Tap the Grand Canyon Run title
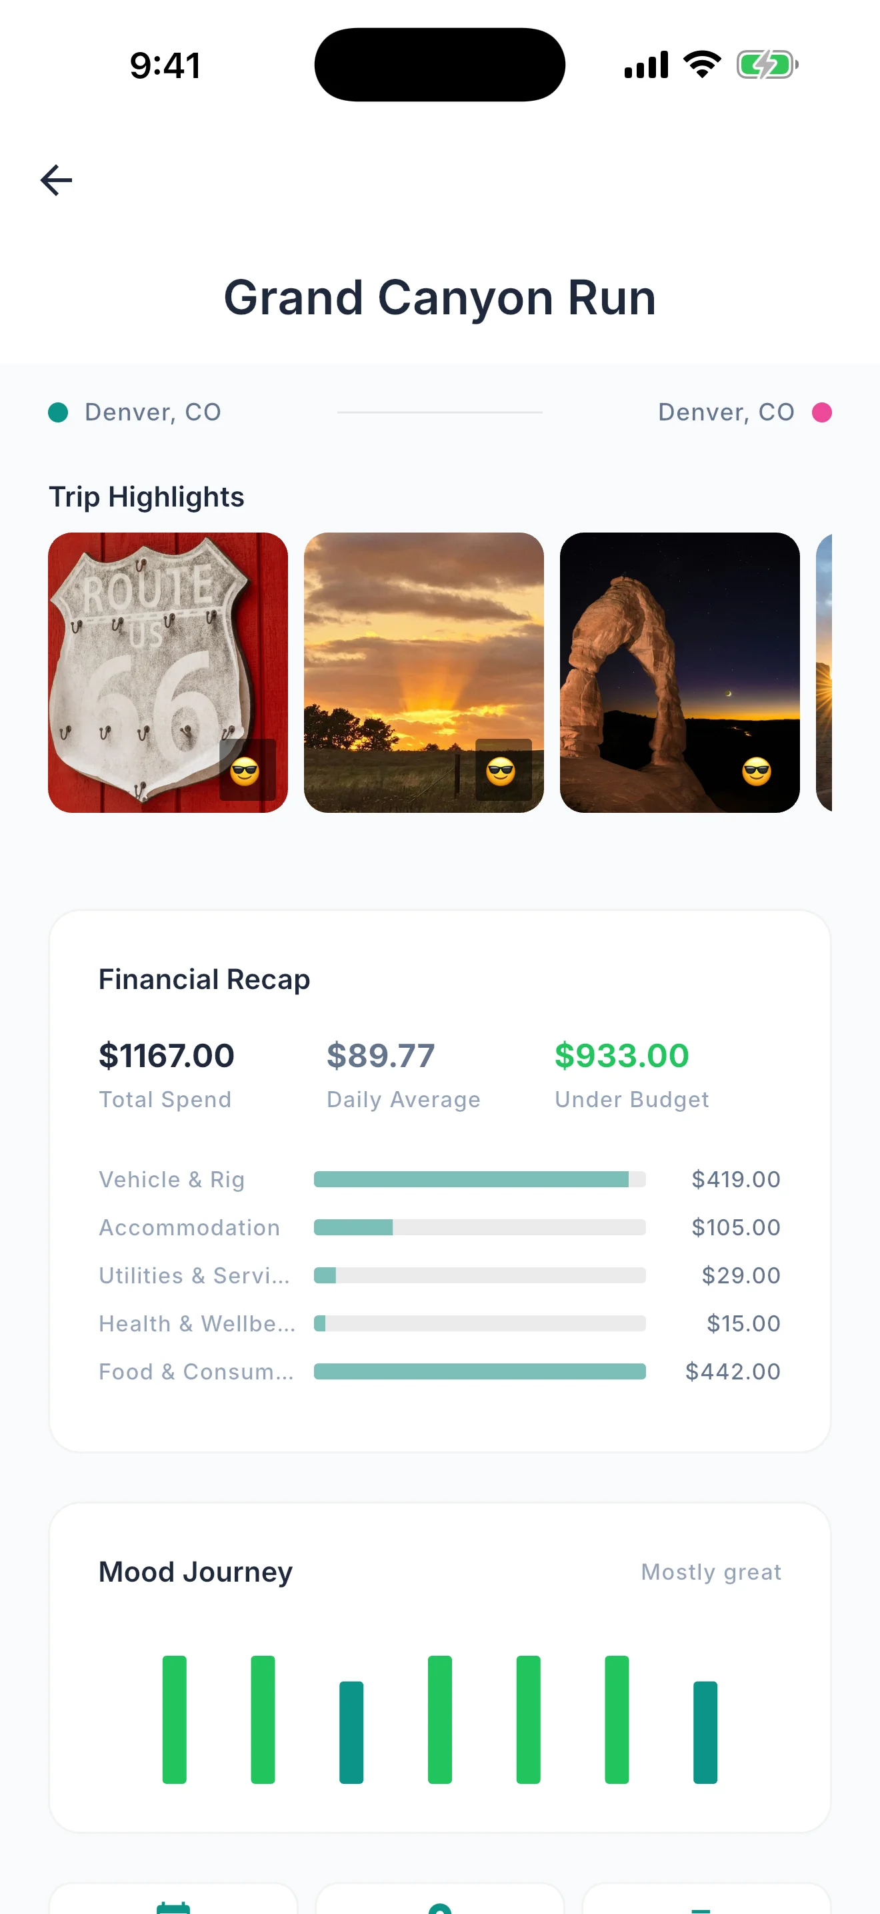The image size is (880, 1914). pos(440,297)
